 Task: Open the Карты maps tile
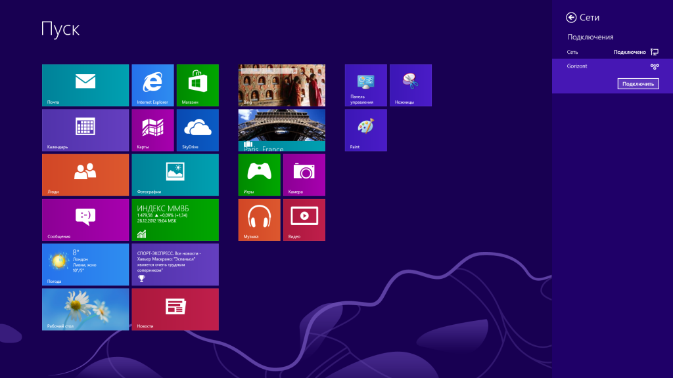coord(152,130)
